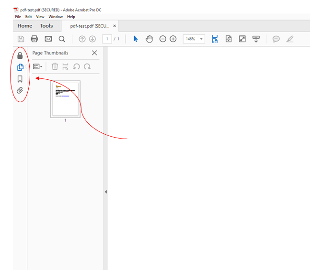Open the Attachments paperclip panel
This screenshot has height=270, width=310.
pyautogui.click(x=20, y=90)
